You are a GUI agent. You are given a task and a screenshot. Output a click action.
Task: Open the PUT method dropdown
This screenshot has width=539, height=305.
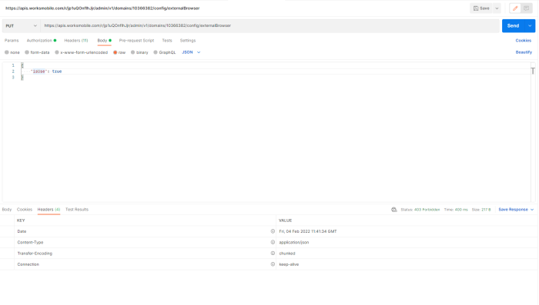coord(21,25)
